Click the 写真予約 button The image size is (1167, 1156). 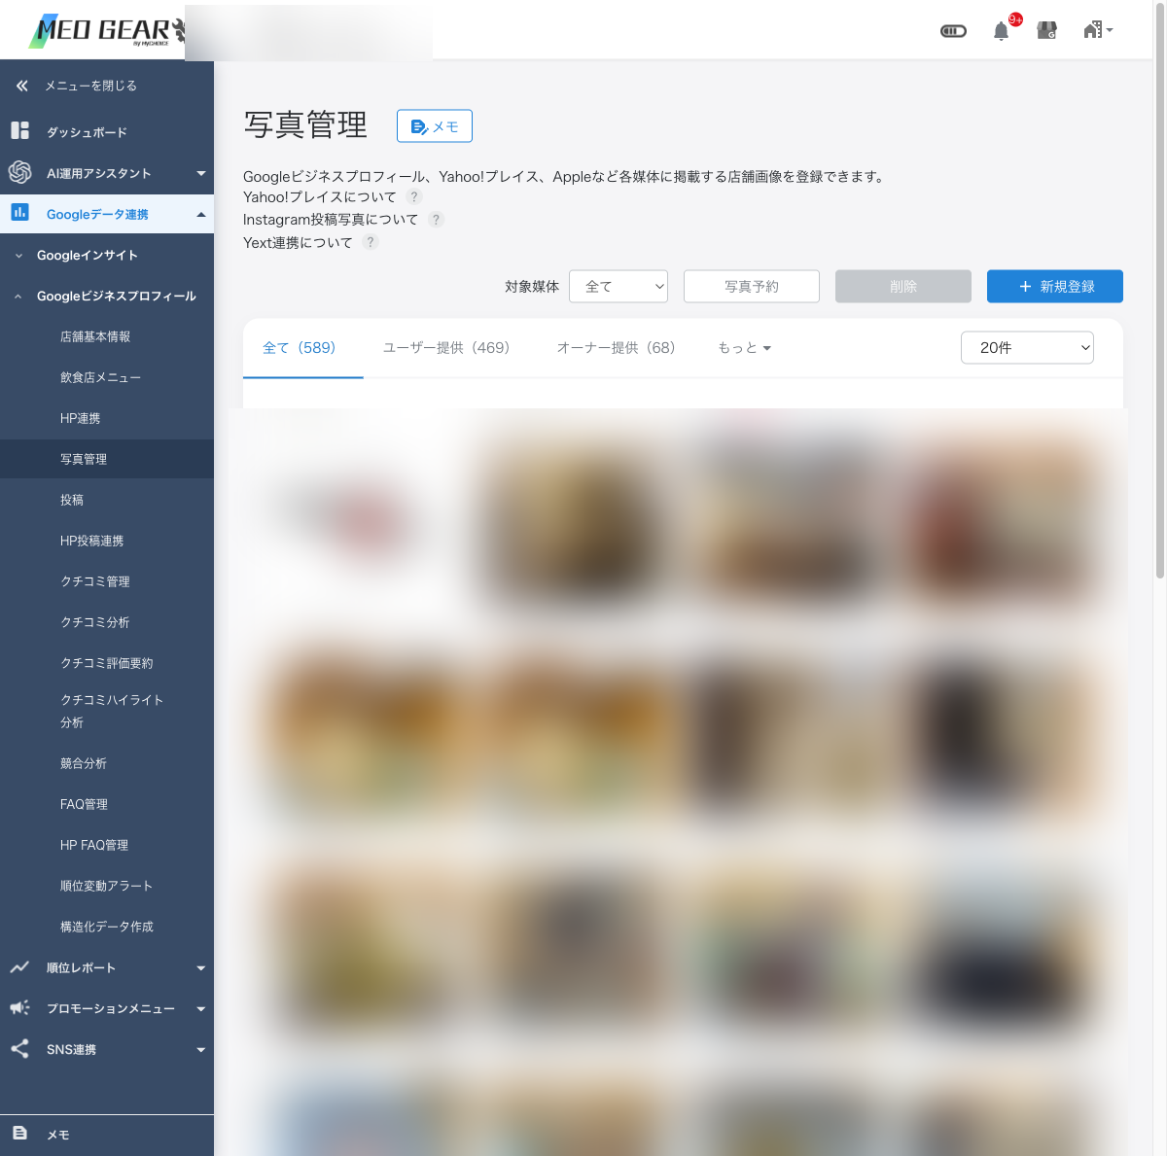(x=752, y=286)
